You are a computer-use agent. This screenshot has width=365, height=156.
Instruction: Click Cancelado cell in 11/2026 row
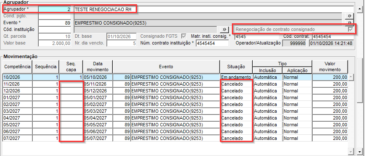(236, 84)
